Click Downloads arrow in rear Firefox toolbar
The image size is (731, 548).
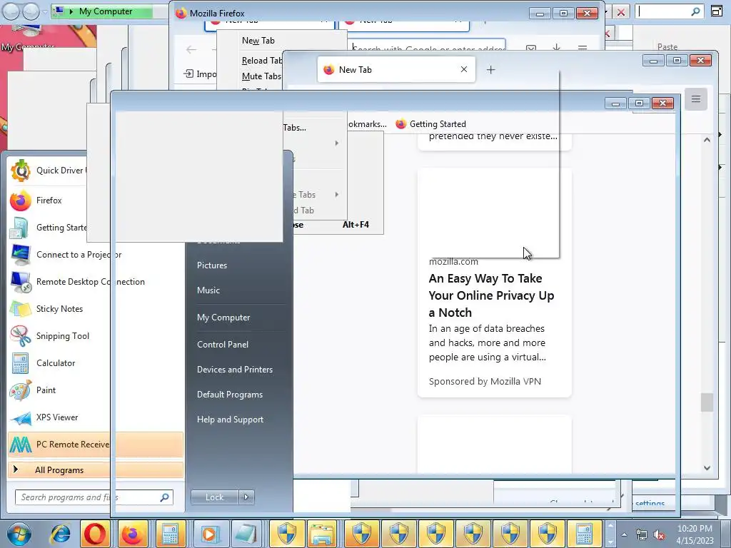click(556, 49)
